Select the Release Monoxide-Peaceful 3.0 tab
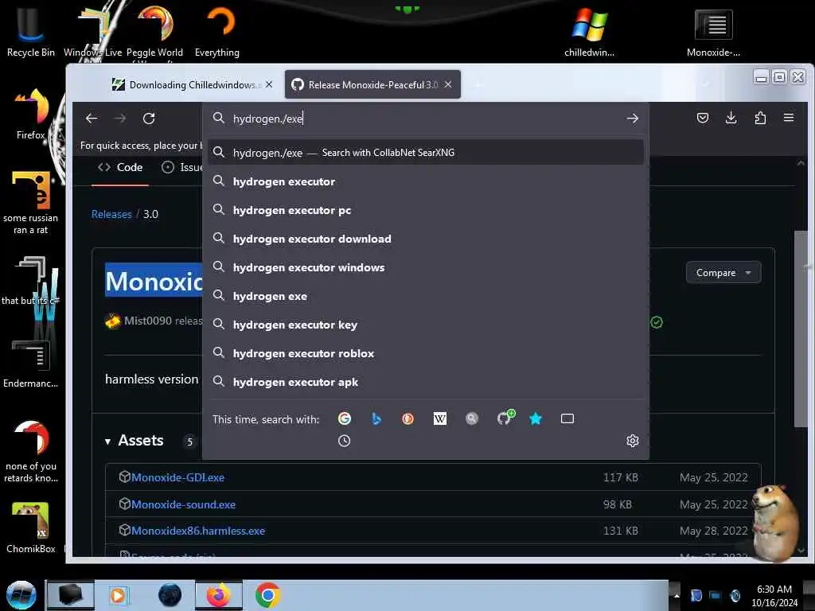This screenshot has height=611, width=815. click(x=372, y=84)
